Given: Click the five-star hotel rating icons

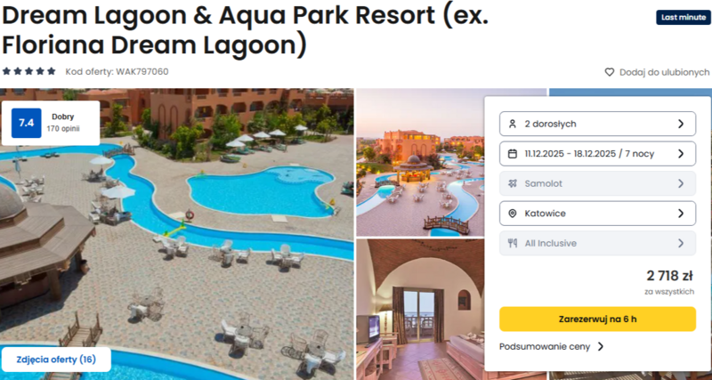Looking at the screenshot, I should (29, 71).
